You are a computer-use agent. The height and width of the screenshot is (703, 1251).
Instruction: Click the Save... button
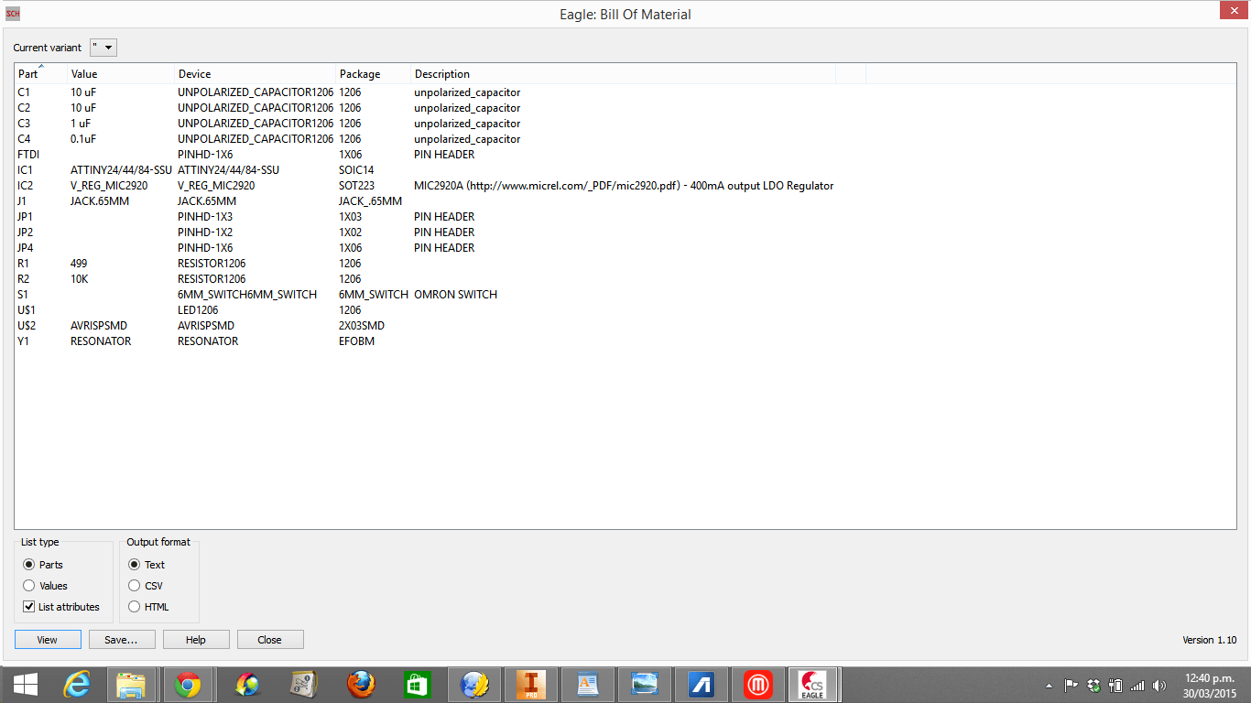pos(122,640)
